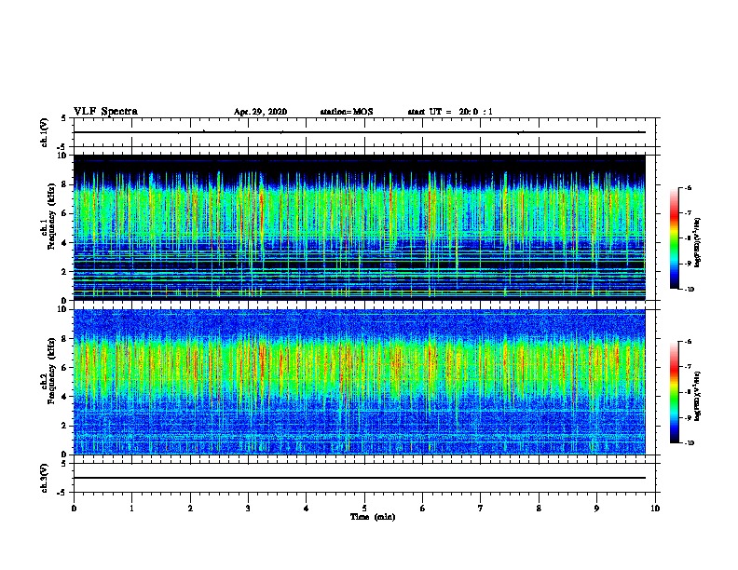738x570 pixels.
Task: Click the "station=MOS" header label
Action: [347, 112]
